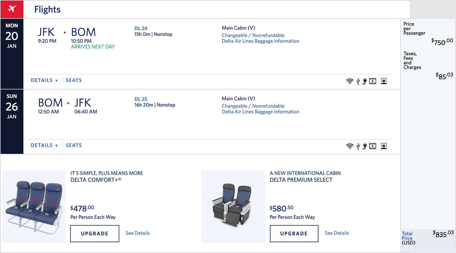
Task: Expand DETAILS for the BOM to JFK flight
Action: point(44,145)
